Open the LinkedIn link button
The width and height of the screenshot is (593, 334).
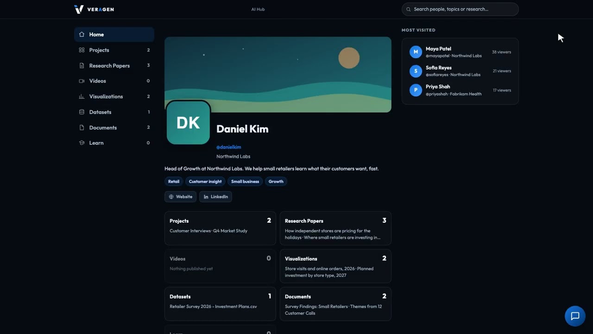(x=215, y=197)
